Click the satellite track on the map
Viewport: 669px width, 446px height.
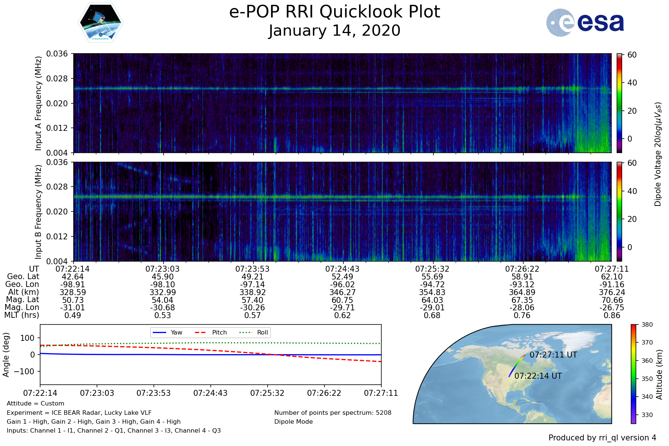[516, 366]
